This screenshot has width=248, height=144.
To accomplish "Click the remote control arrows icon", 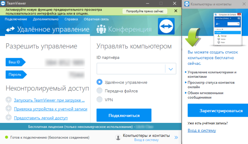I will coord(10,29).
